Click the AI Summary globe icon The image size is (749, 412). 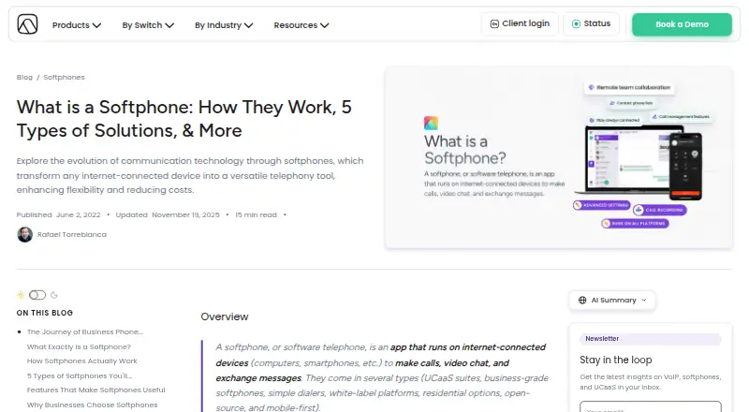pos(582,301)
